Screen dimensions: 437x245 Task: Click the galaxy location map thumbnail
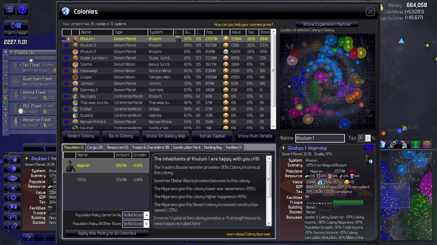pyautogui.click(x=327, y=82)
